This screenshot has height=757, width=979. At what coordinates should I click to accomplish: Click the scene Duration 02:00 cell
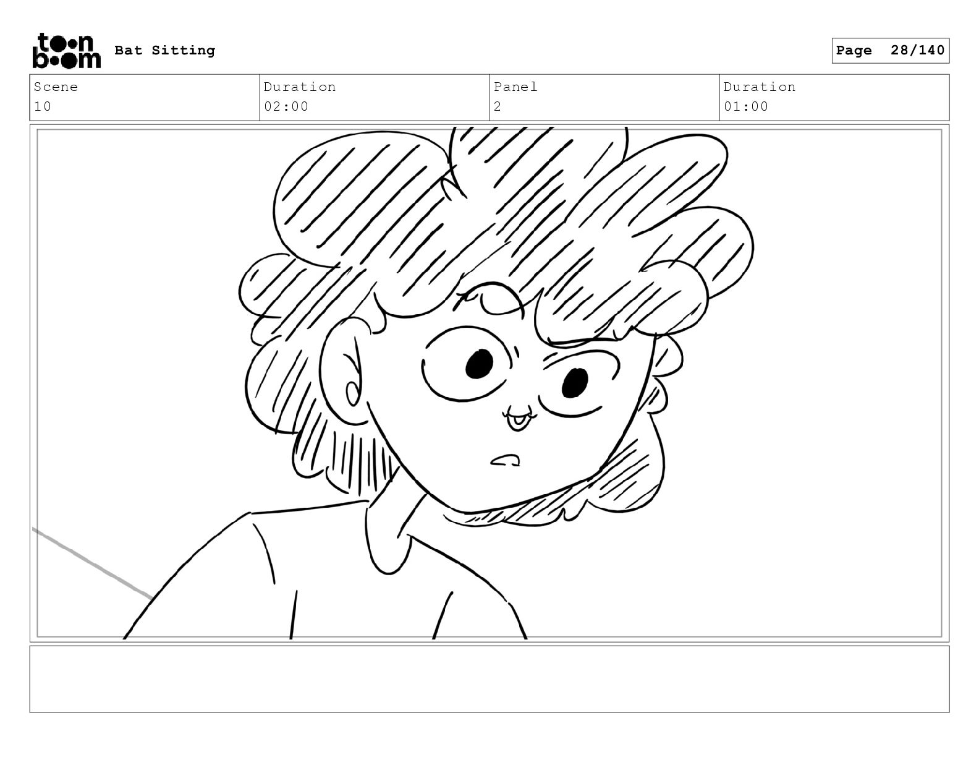[x=375, y=97]
